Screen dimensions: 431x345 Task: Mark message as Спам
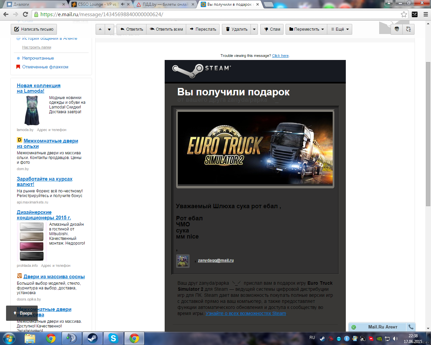coord(272,29)
